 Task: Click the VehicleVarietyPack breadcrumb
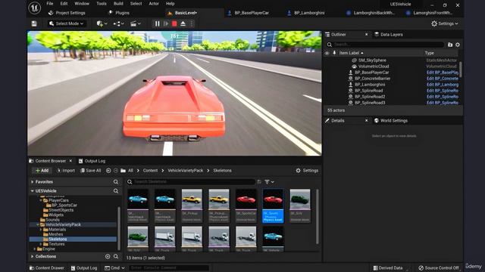pyautogui.click(x=185, y=171)
